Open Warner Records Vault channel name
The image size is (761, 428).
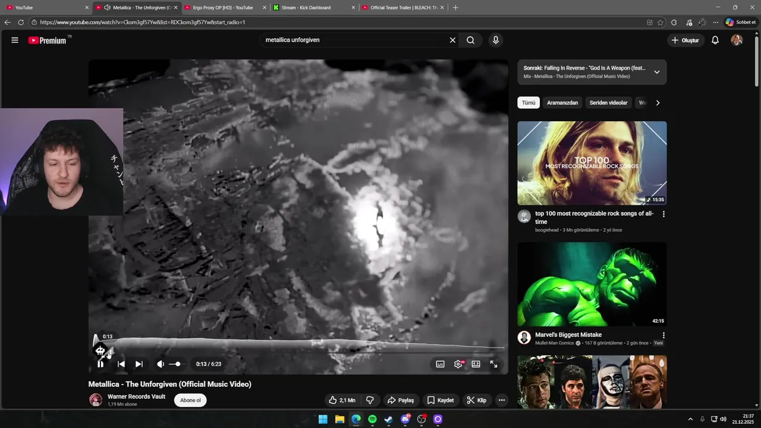[x=136, y=396]
